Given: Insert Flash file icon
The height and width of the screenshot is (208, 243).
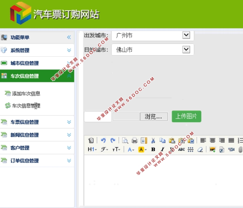Looking at the screenshot, I should [x=222, y=150].
